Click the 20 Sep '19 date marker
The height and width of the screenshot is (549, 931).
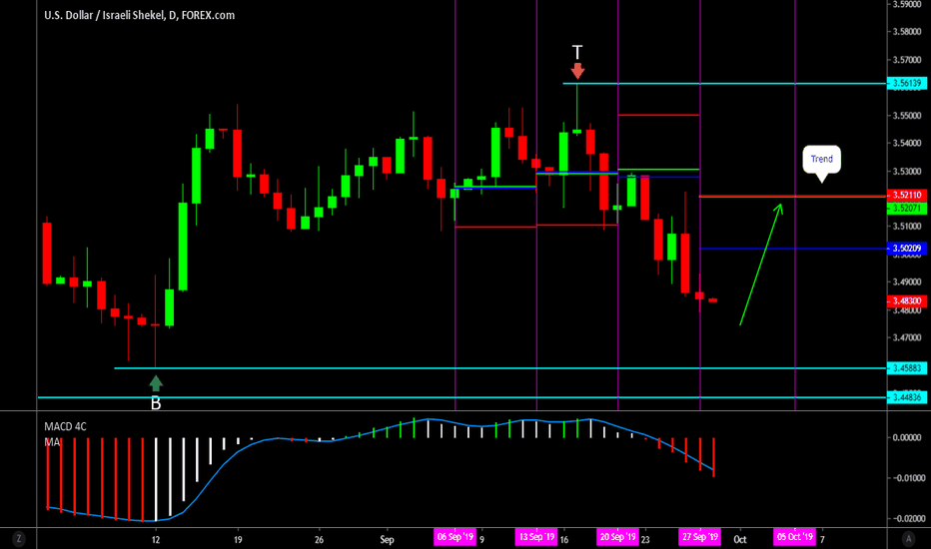tap(618, 537)
